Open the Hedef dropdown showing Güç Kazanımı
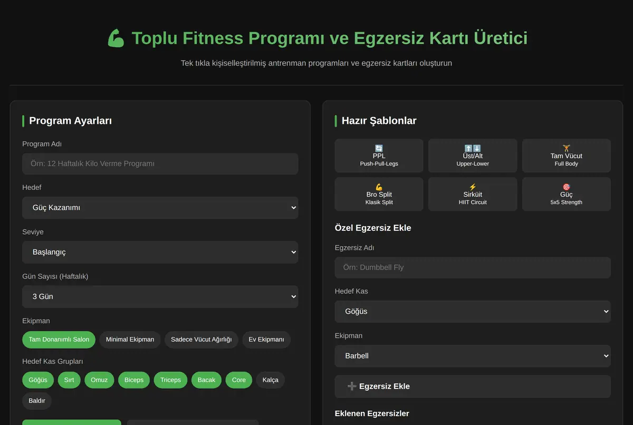 click(160, 208)
